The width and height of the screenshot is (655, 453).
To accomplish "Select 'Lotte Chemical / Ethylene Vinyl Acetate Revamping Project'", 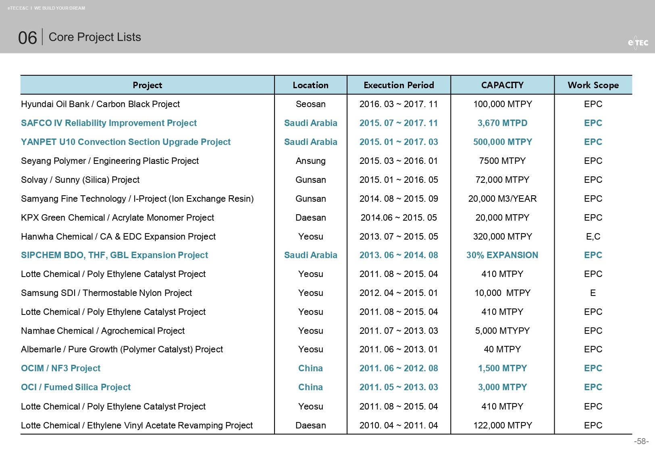I will coord(137,425).
